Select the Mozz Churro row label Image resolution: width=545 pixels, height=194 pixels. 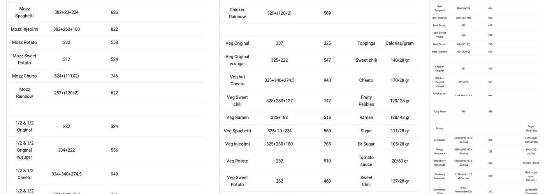25,76
